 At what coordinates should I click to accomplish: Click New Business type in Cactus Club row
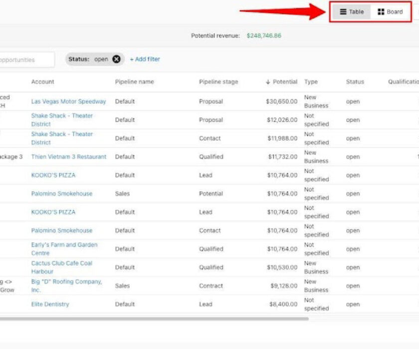tap(316, 267)
